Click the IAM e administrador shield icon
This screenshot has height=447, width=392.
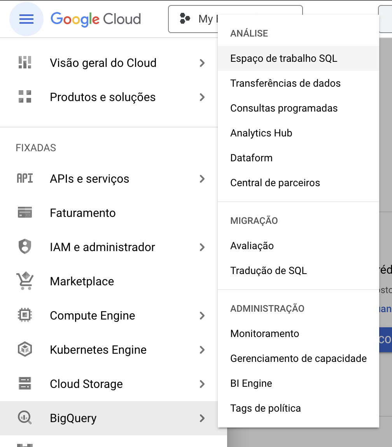25,246
